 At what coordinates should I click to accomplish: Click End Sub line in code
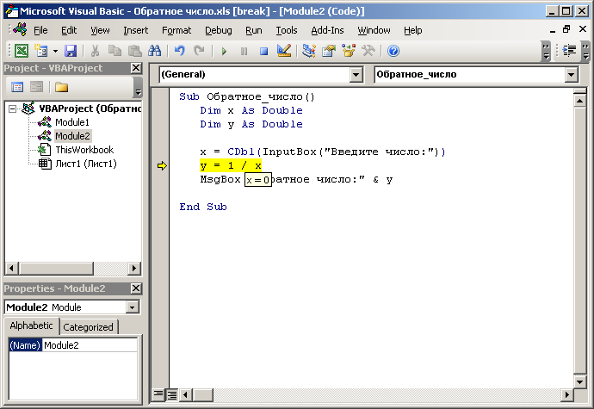click(203, 207)
